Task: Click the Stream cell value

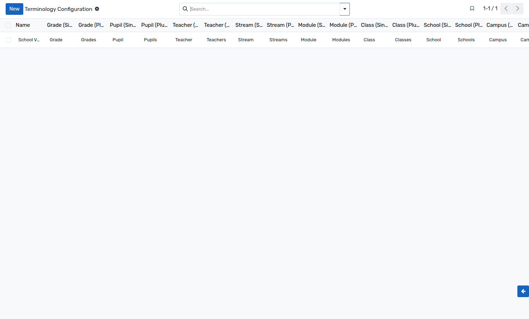Action: click(x=246, y=40)
